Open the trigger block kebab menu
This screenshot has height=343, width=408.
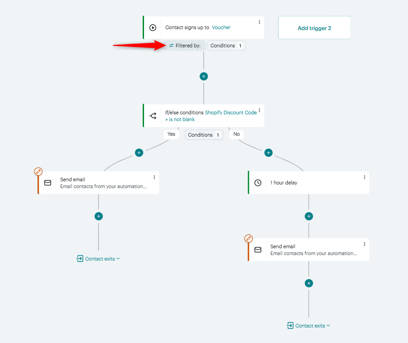coord(259,21)
